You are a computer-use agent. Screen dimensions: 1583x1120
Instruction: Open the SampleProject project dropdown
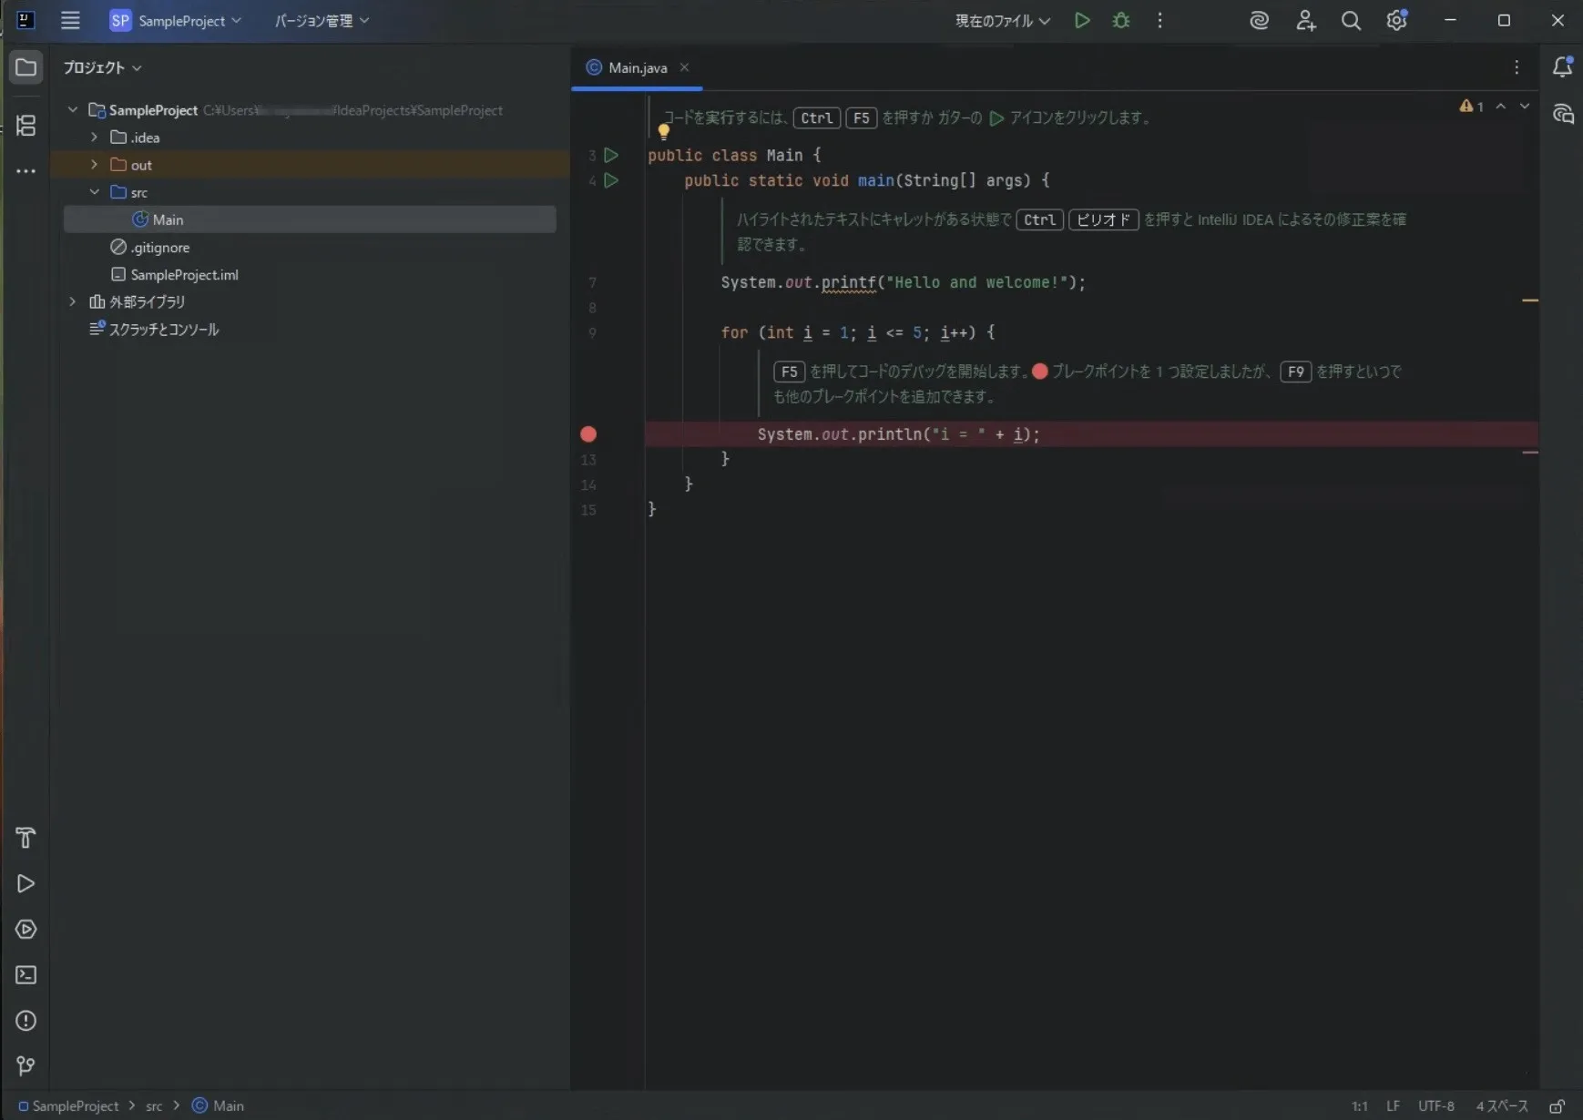point(175,20)
